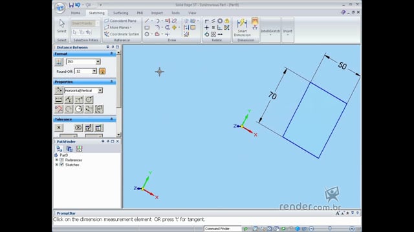This screenshot has width=414, height=232.
Task: Select the X tolerance type button
Action: click(x=59, y=128)
